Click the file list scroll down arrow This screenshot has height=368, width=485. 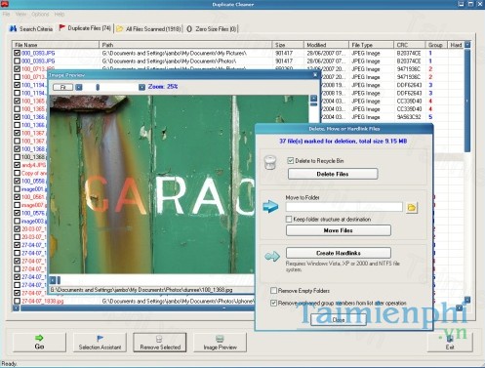[x=467, y=300]
